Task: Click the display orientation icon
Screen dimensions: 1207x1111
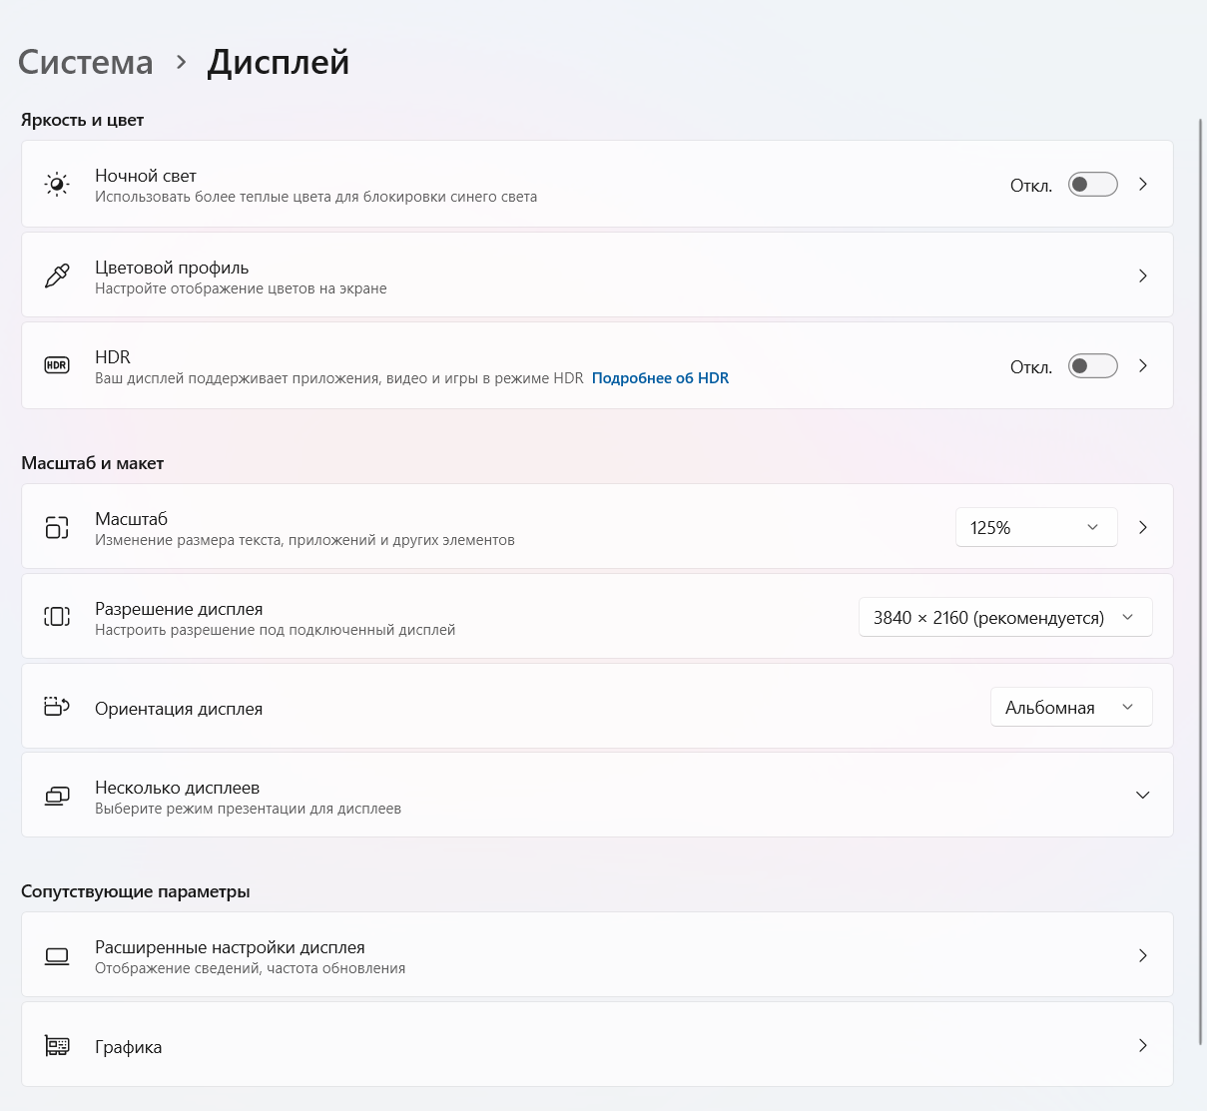Action: click(x=57, y=707)
